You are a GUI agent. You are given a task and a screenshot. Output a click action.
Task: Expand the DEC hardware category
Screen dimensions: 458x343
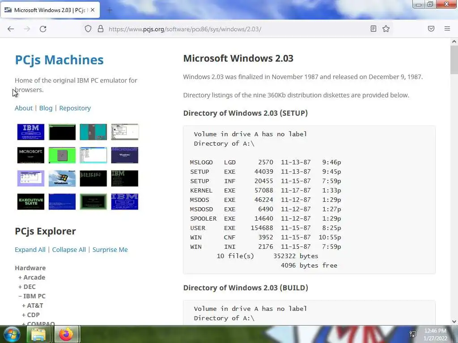pos(27,287)
